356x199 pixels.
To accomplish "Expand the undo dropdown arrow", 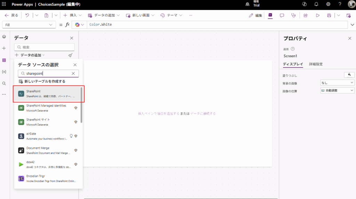I will [37, 15].
